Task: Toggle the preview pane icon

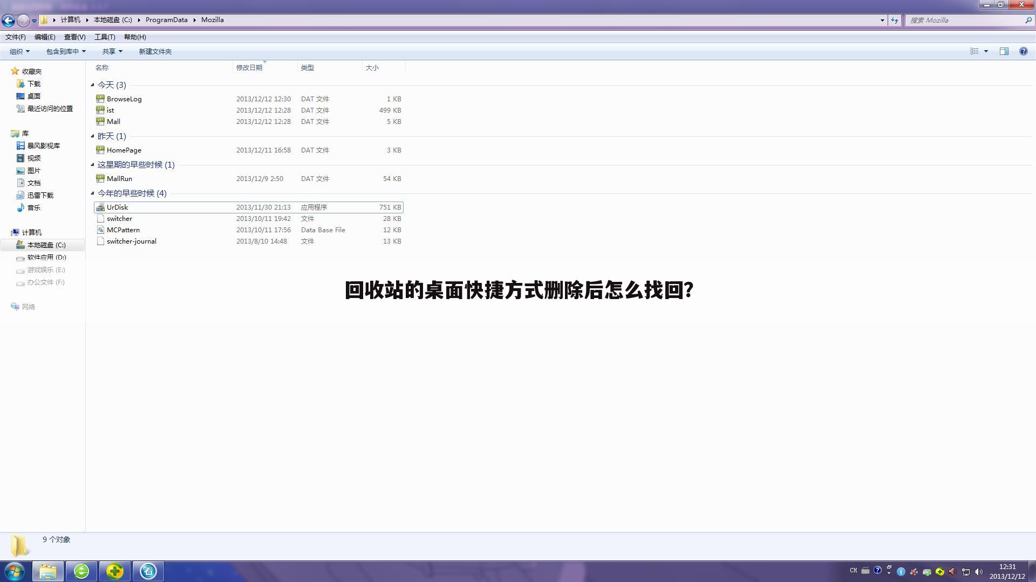Action: pyautogui.click(x=1004, y=51)
